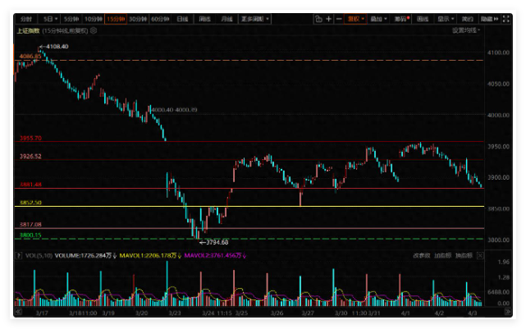Switch to the 日线 daily chart tab
526x329 pixels.
[x=181, y=18]
